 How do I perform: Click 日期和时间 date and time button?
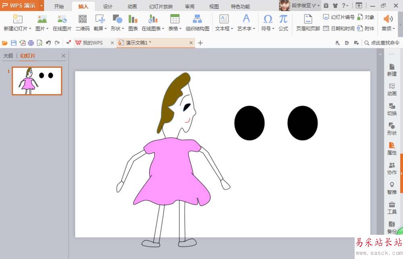339,28
